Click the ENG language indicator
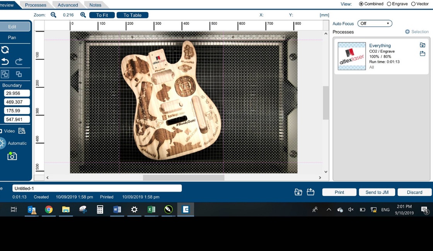The image size is (433, 251). [x=385, y=210]
